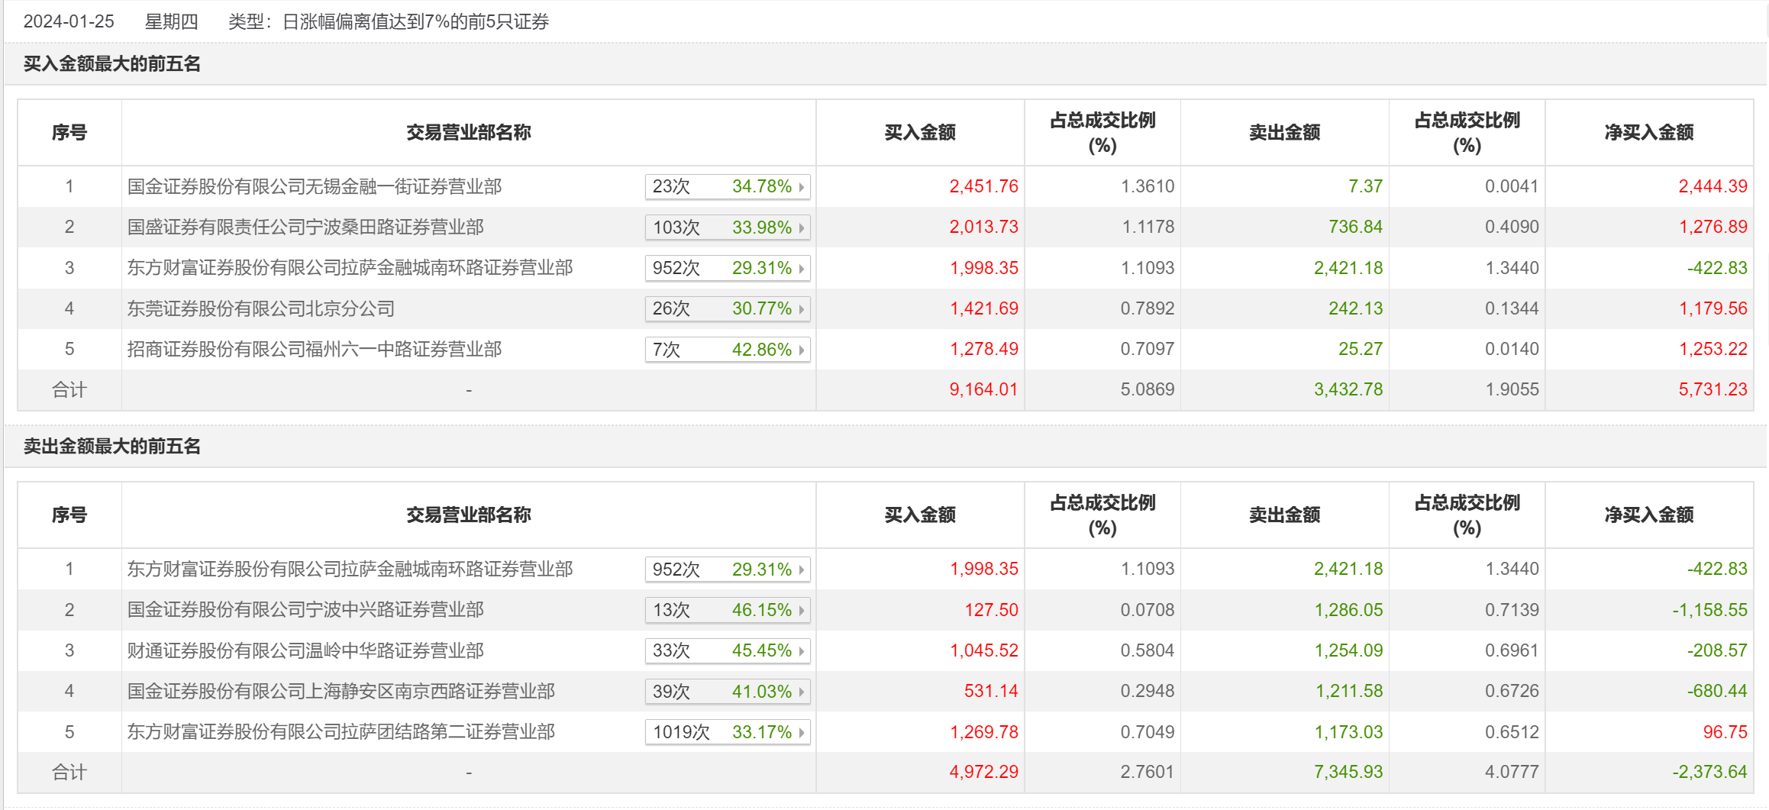Expand the 7次 42.86% stats box
Viewport: 1769px width, 810px height.
click(728, 350)
